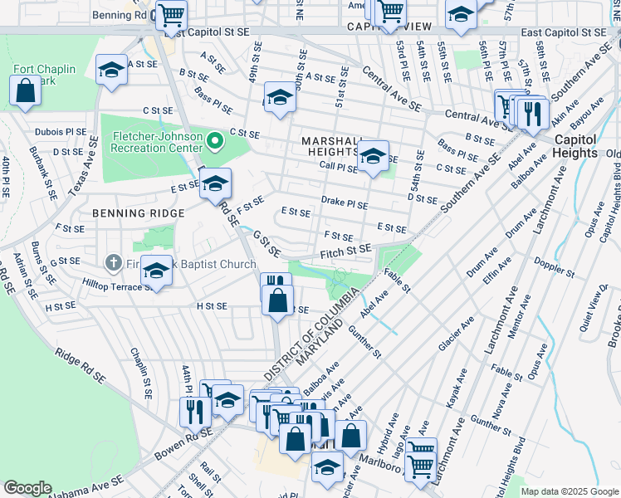This screenshot has height=498, width=621.
Task: Select the Hilltop Terrace SE label
Action: point(119,285)
